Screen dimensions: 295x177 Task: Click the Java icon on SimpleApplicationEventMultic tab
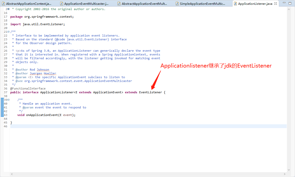tap(178, 4)
